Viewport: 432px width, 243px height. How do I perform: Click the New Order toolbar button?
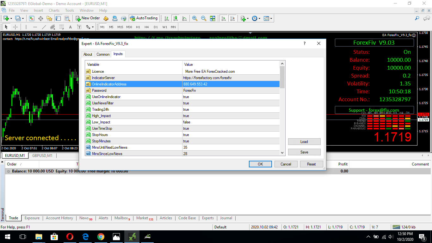tap(88, 18)
